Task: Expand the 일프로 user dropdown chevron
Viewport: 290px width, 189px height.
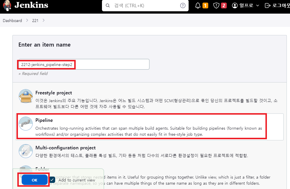Action: 258,6
